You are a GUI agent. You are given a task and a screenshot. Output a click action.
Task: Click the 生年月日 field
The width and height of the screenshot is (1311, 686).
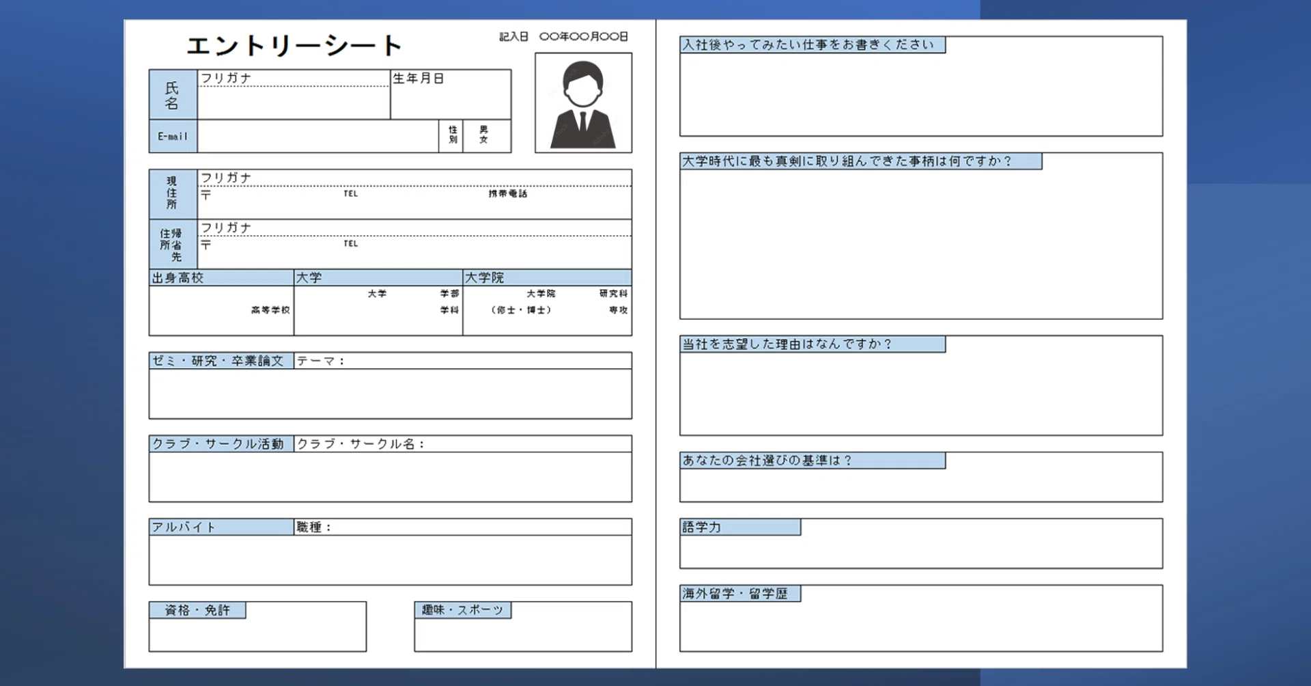pyautogui.click(x=451, y=94)
